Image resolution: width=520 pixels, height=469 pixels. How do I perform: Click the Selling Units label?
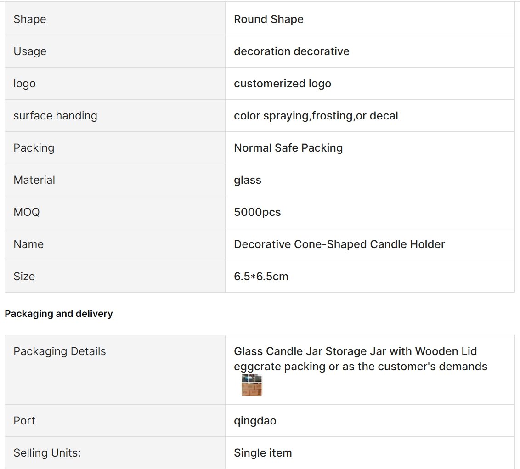47,453
